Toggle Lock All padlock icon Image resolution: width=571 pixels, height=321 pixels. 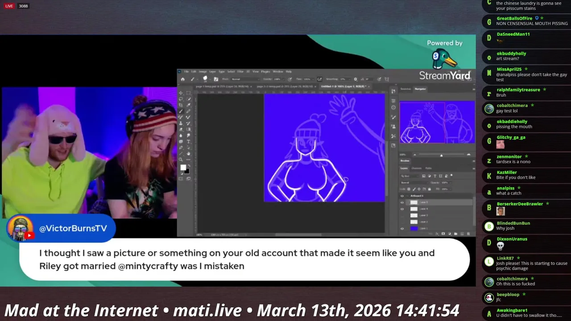click(429, 189)
